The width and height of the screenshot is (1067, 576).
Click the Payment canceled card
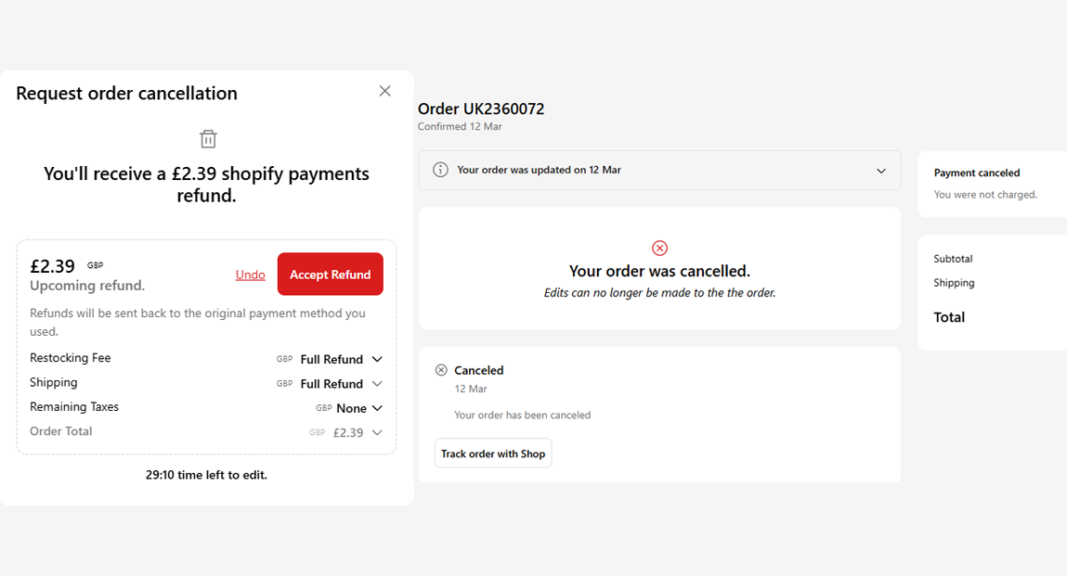pos(991,183)
